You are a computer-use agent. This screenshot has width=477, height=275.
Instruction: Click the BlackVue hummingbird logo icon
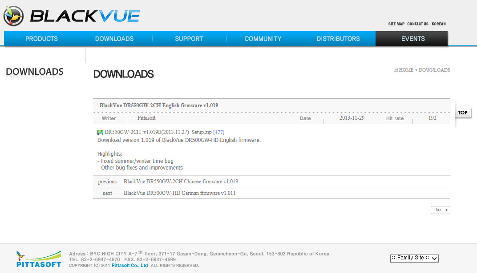coord(13,16)
